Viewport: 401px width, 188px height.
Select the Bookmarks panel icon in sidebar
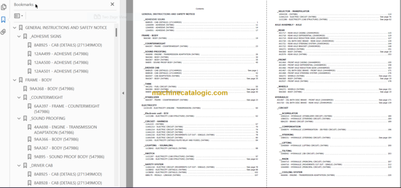pos(3,20)
